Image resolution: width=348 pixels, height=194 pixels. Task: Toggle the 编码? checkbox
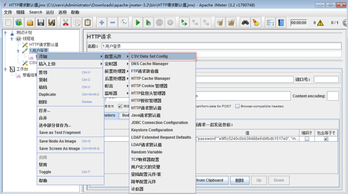tap(307, 138)
